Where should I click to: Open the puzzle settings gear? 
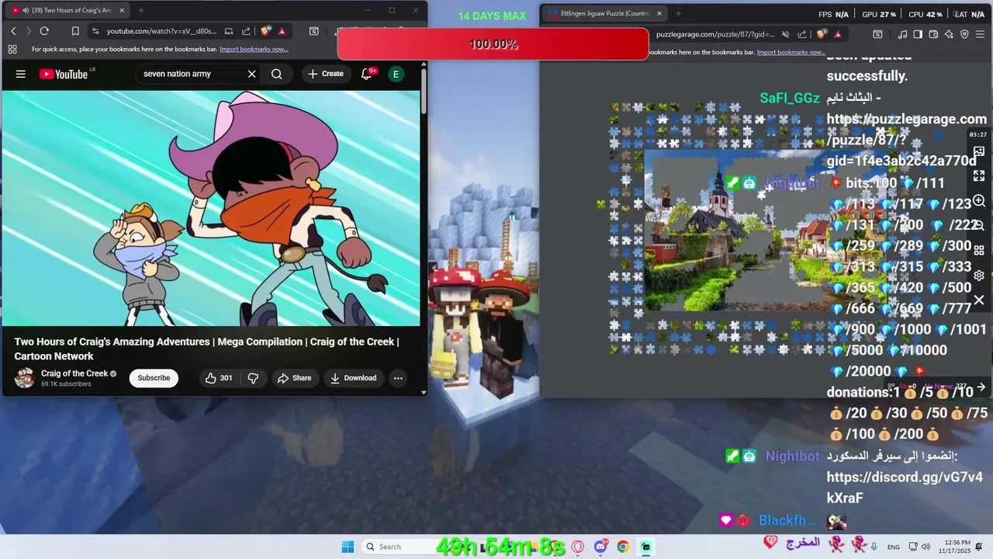[x=979, y=275]
